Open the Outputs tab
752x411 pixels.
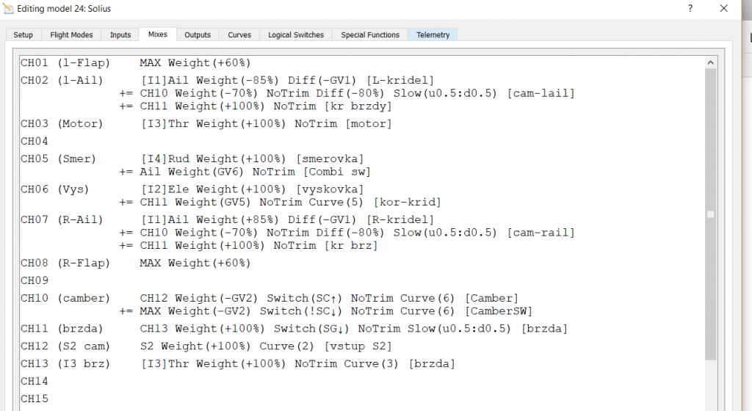[x=197, y=34]
